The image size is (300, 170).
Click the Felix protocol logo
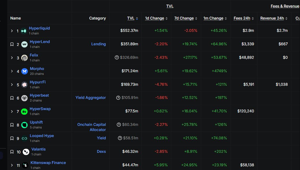pyautogui.click(x=24, y=58)
